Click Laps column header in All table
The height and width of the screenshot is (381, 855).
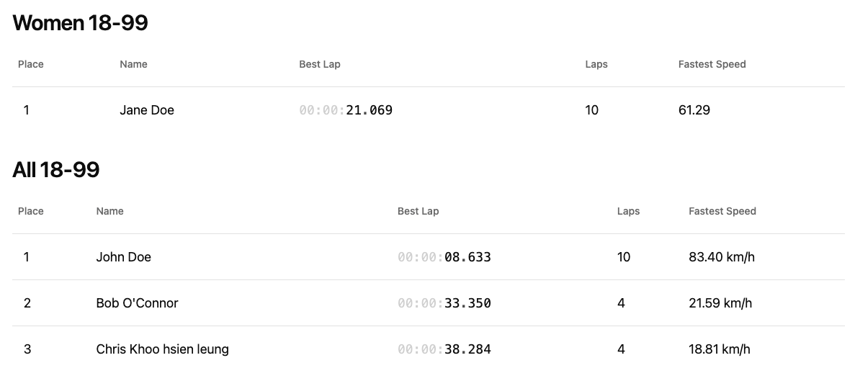click(x=628, y=211)
